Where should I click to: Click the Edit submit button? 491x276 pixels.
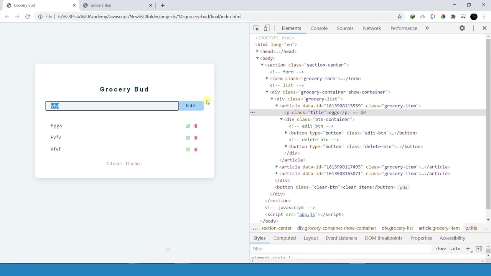tap(191, 106)
